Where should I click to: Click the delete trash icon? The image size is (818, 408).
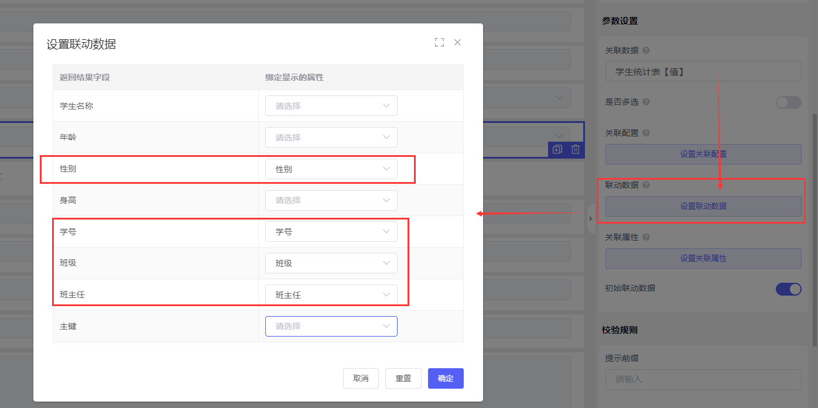[x=576, y=149]
